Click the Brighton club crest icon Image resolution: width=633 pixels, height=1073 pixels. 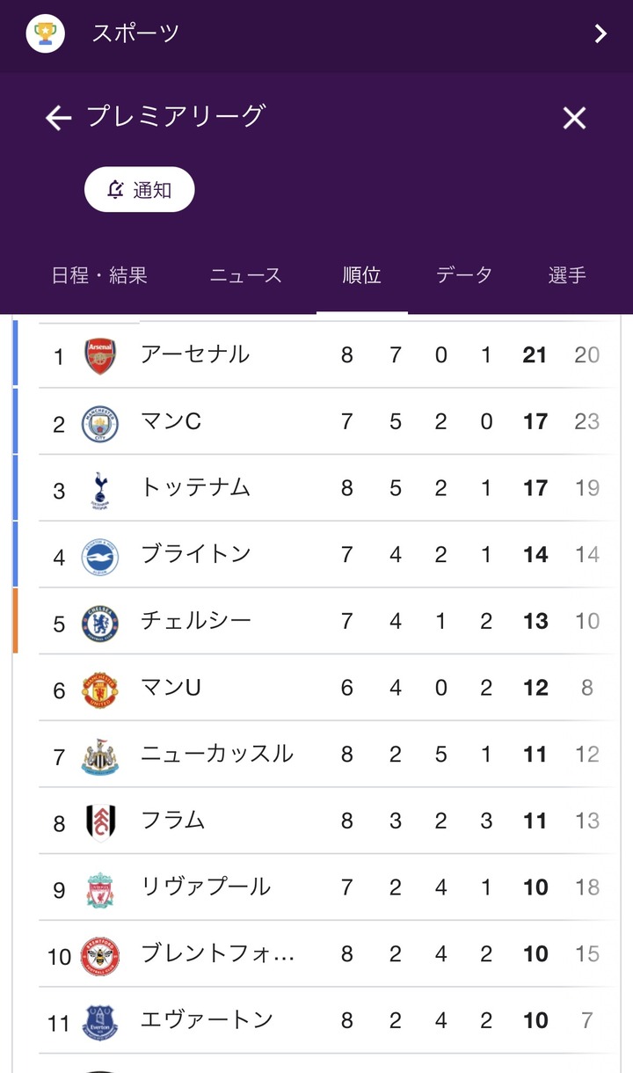pos(99,556)
